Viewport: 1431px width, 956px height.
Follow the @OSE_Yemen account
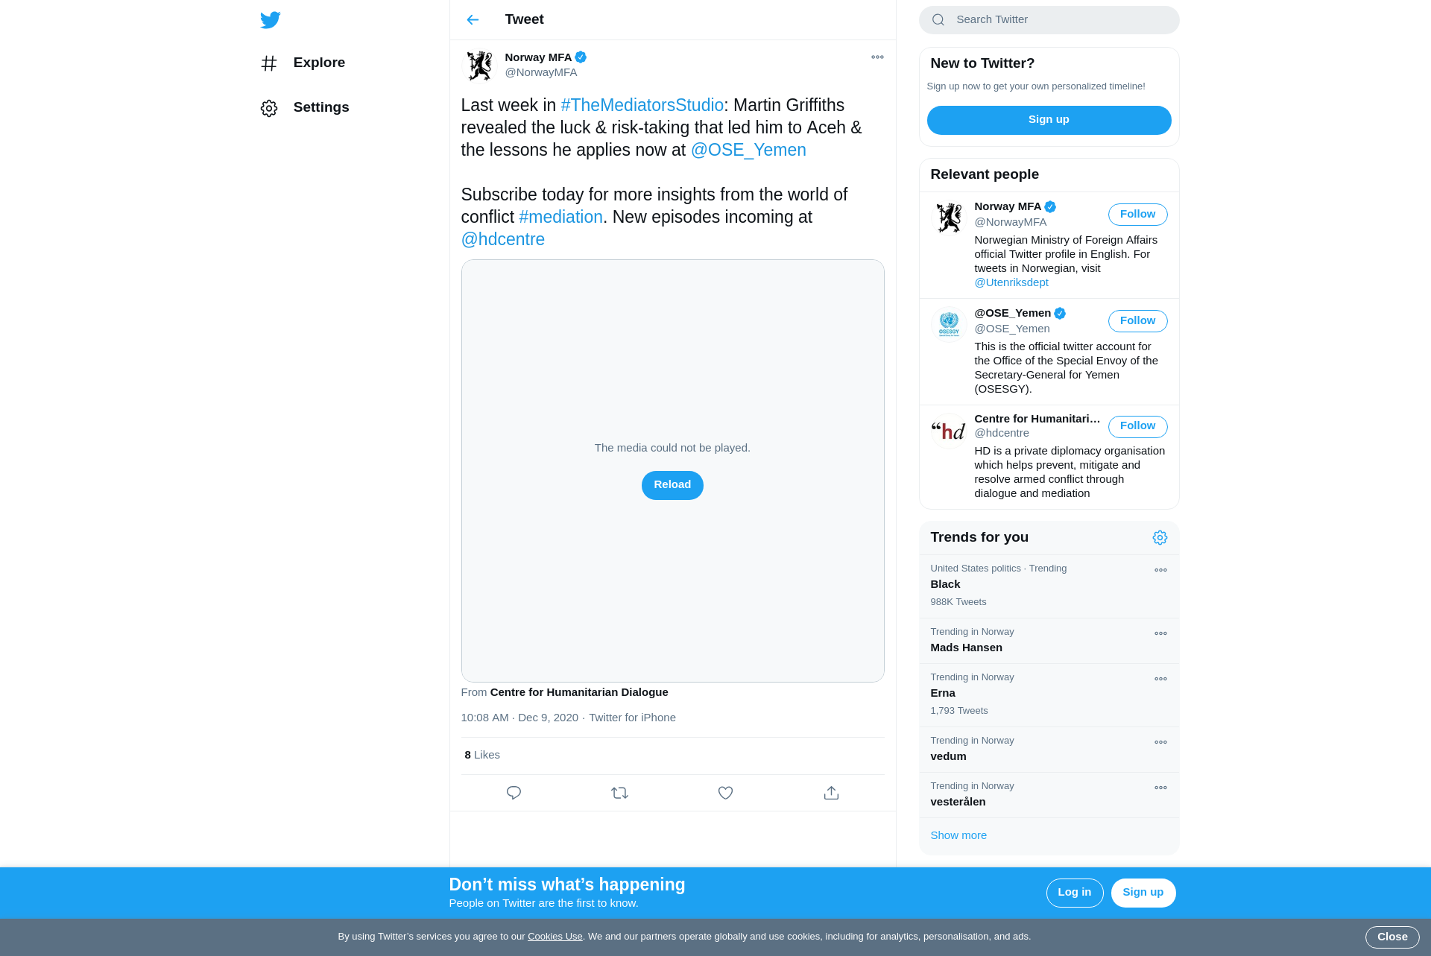click(1137, 321)
